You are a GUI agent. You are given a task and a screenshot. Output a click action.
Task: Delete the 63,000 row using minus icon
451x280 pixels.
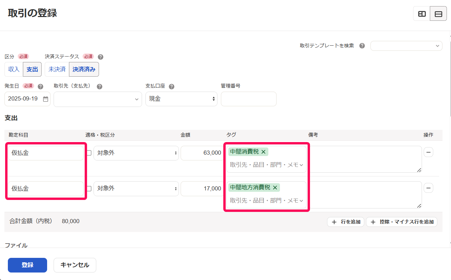[x=428, y=152]
